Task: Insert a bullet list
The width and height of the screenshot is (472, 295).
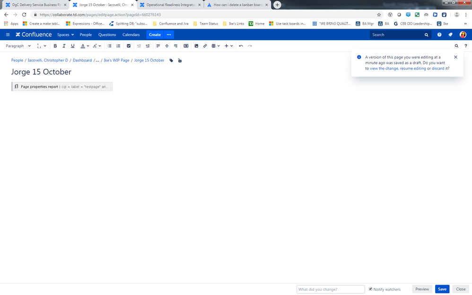Action: [110, 46]
